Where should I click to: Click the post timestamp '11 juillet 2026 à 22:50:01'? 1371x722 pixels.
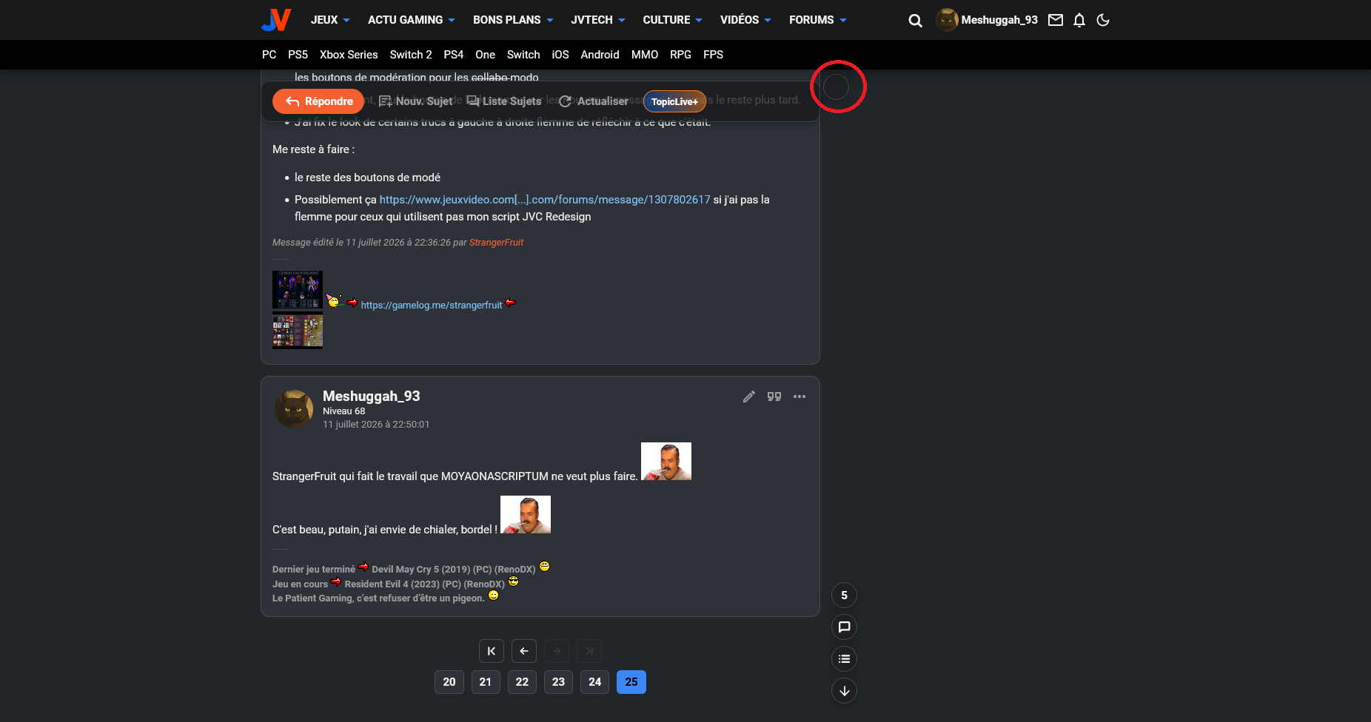[x=376, y=425]
